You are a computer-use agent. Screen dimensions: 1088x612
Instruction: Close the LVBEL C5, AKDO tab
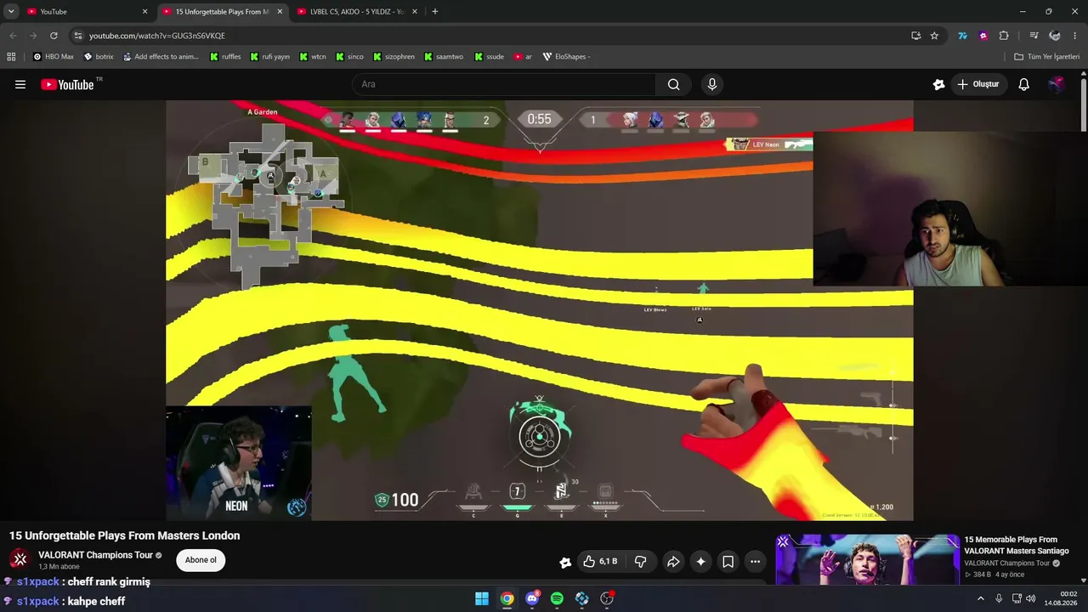415,12
